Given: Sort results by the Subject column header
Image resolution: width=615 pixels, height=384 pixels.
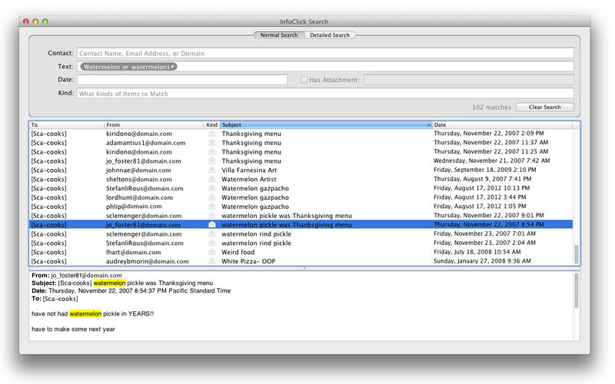Looking at the screenshot, I should (323, 124).
